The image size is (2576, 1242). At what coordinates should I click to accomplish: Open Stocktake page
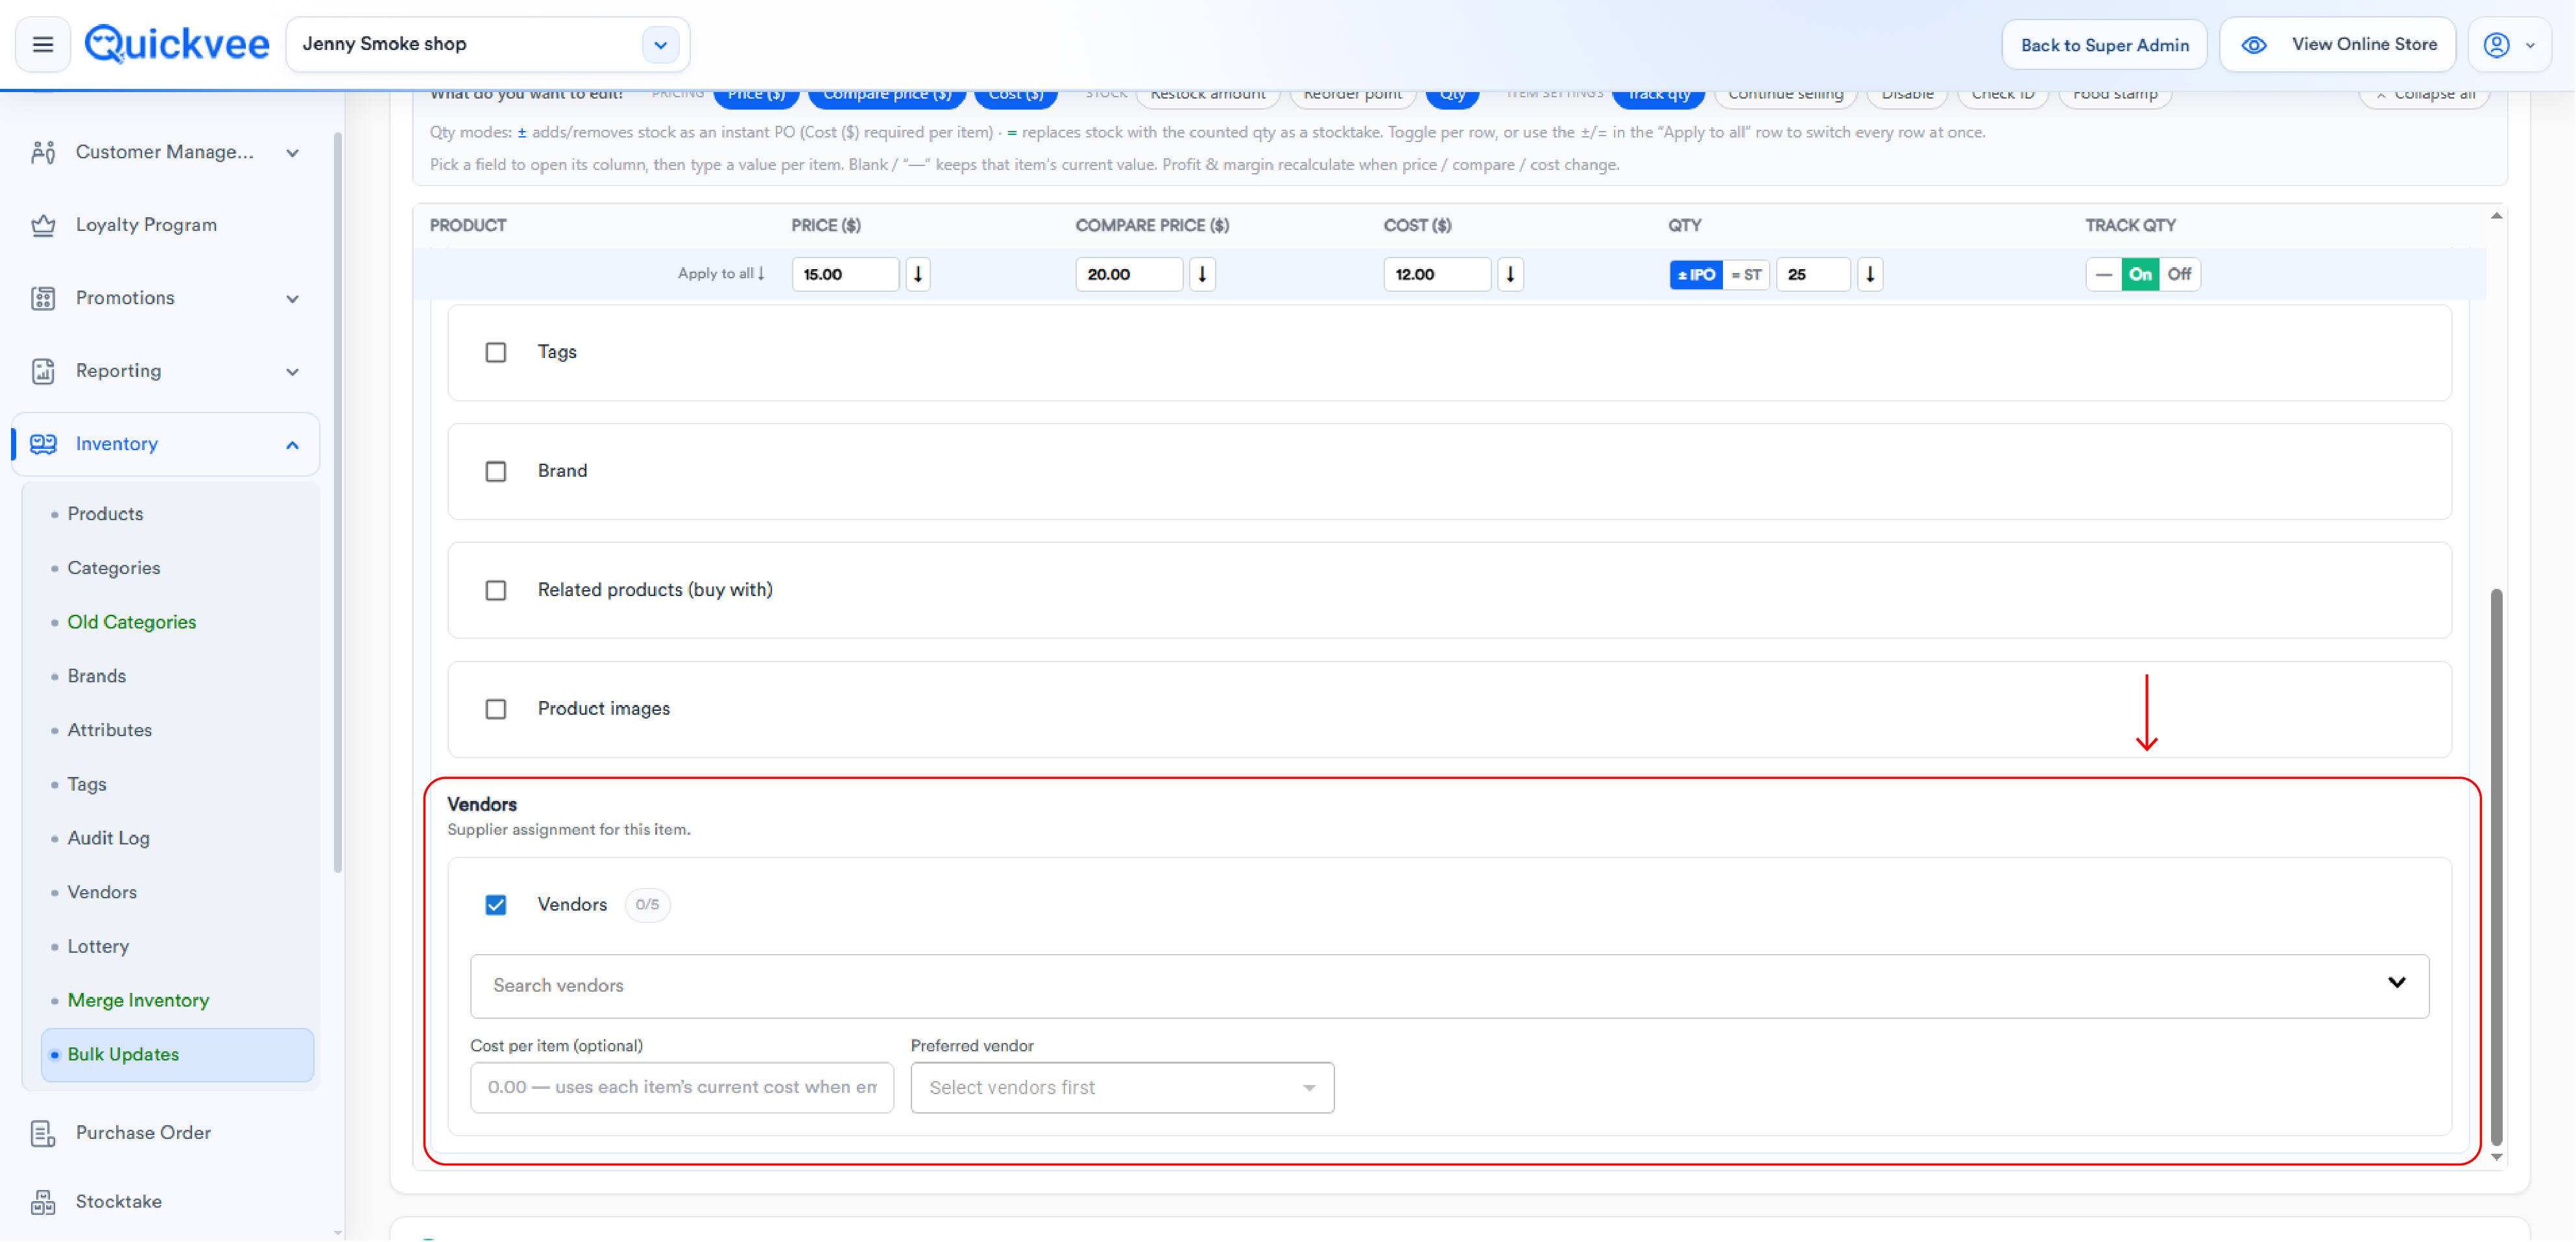pyautogui.click(x=118, y=1202)
